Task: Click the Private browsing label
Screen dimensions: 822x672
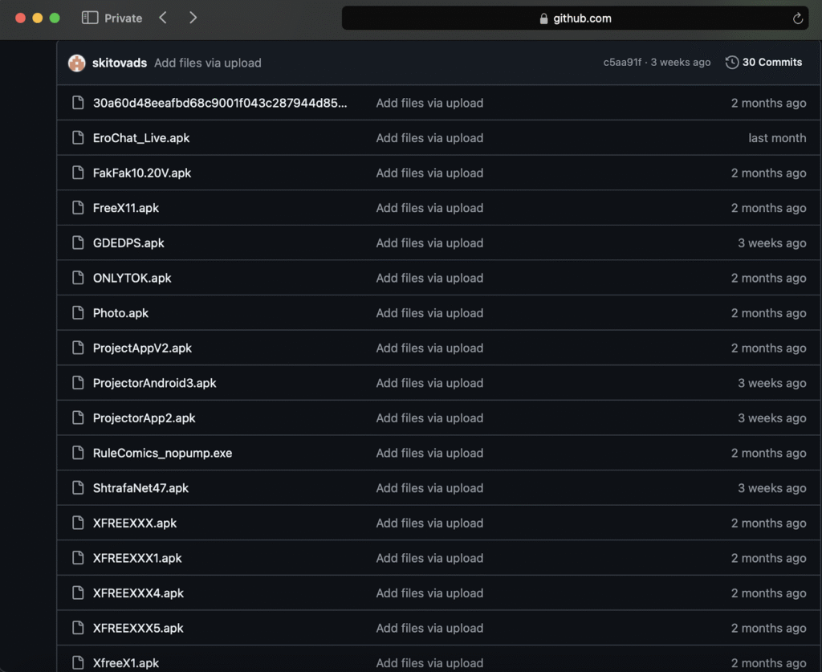Action: pyautogui.click(x=123, y=18)
